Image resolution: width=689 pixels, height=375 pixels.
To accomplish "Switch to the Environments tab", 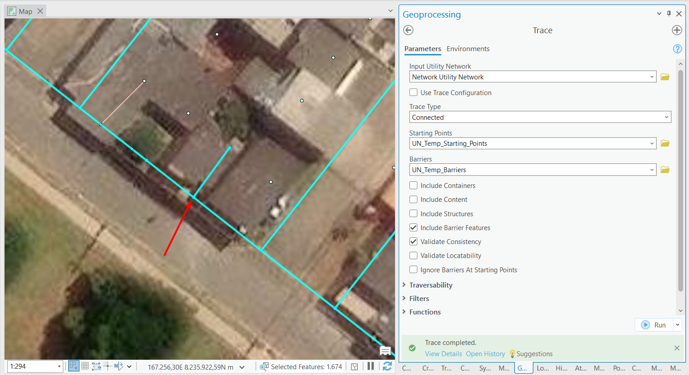I will (x=468, y=48).
